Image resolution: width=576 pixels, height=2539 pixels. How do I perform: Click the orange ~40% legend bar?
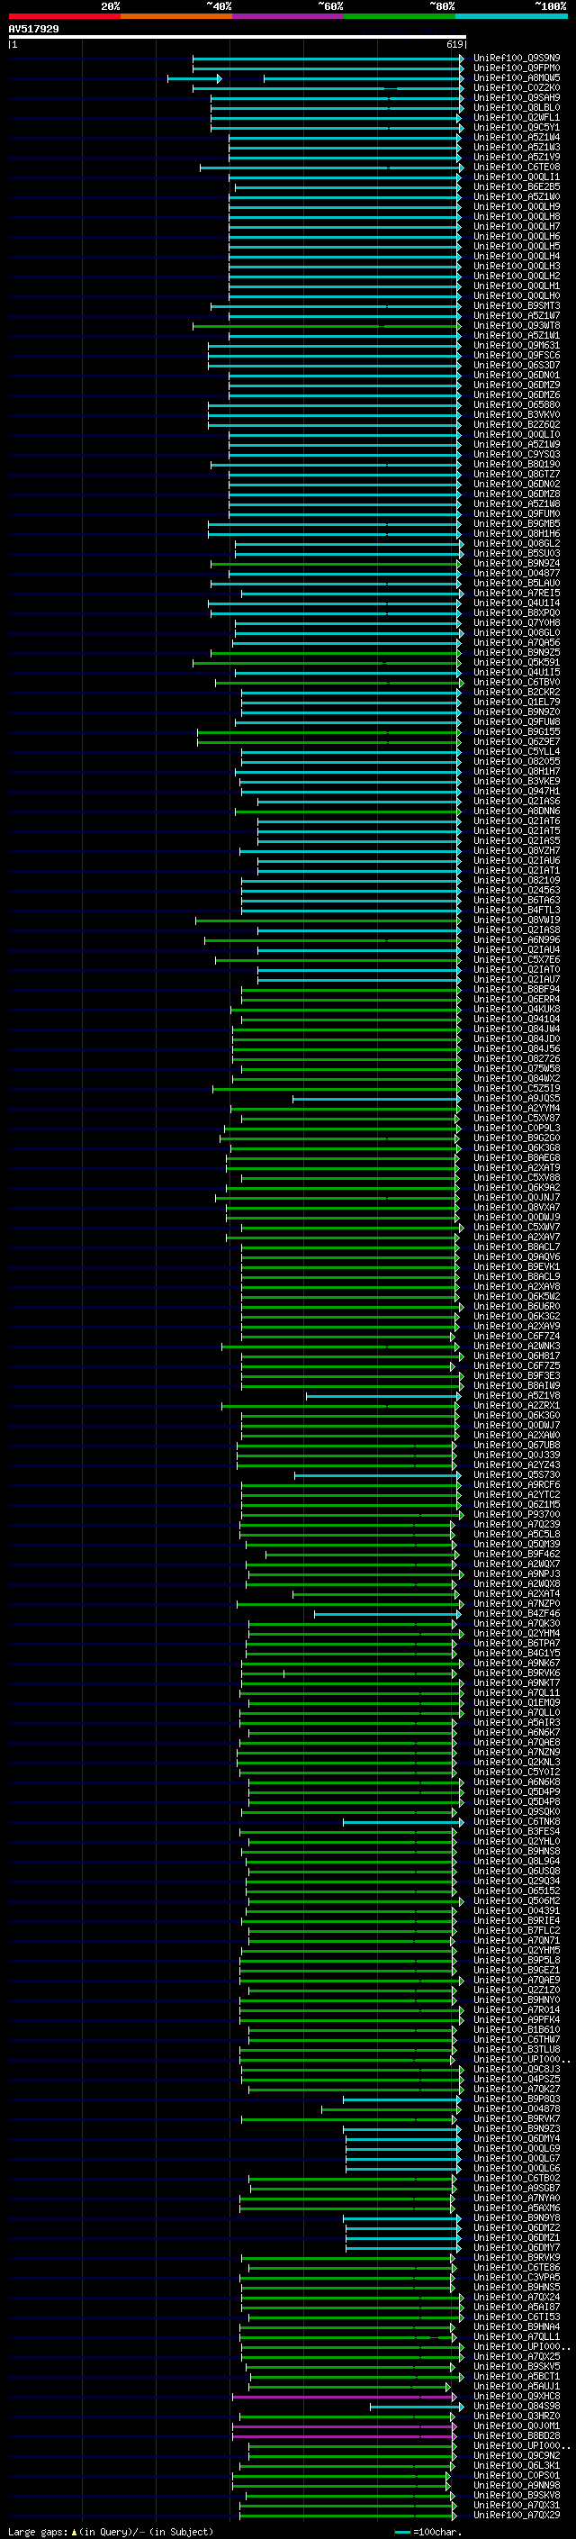176,16
